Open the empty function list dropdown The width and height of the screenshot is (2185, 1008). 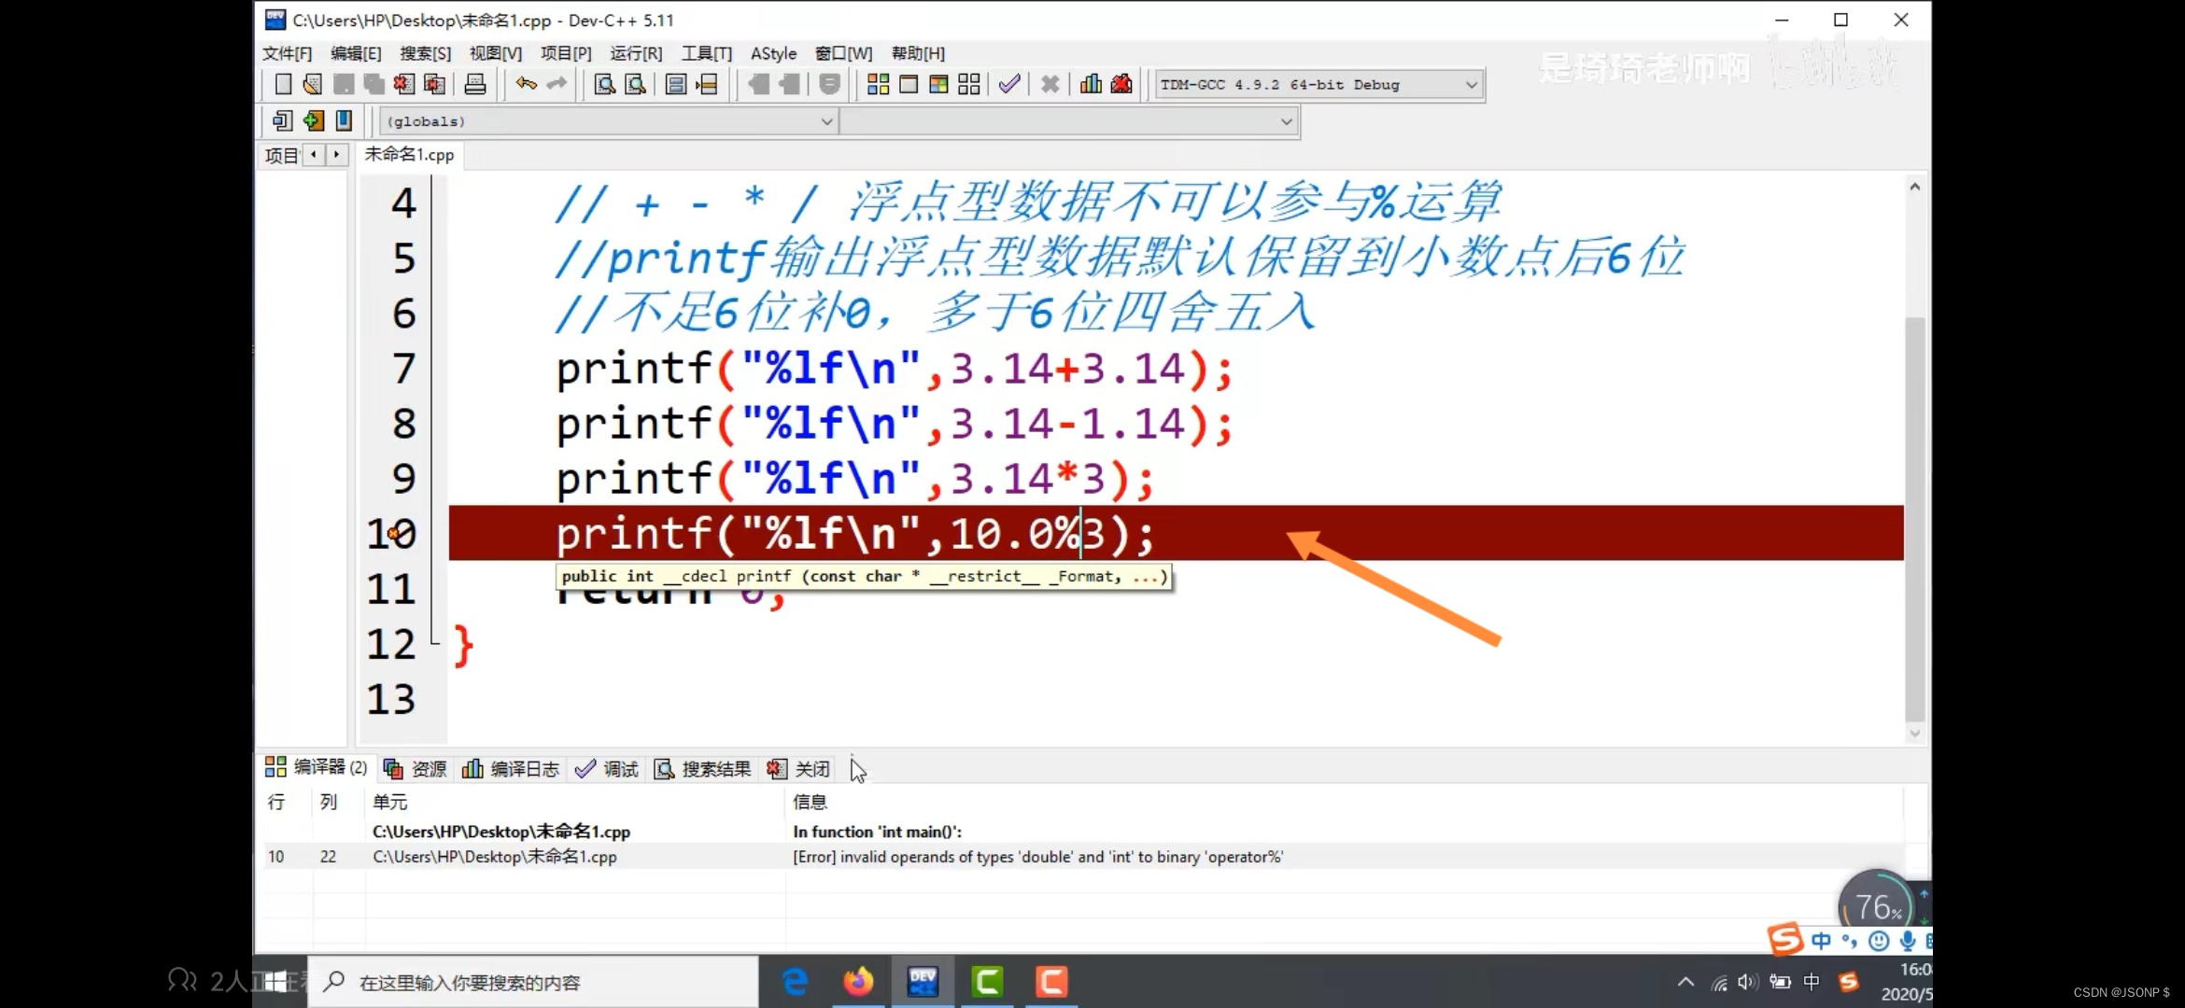[x=1286, y=121]
